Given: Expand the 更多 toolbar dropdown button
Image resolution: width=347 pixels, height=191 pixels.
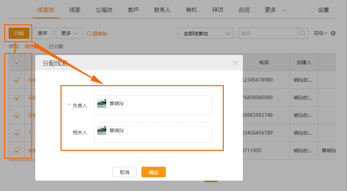Looking at the screenshot, I should [69, 33].
